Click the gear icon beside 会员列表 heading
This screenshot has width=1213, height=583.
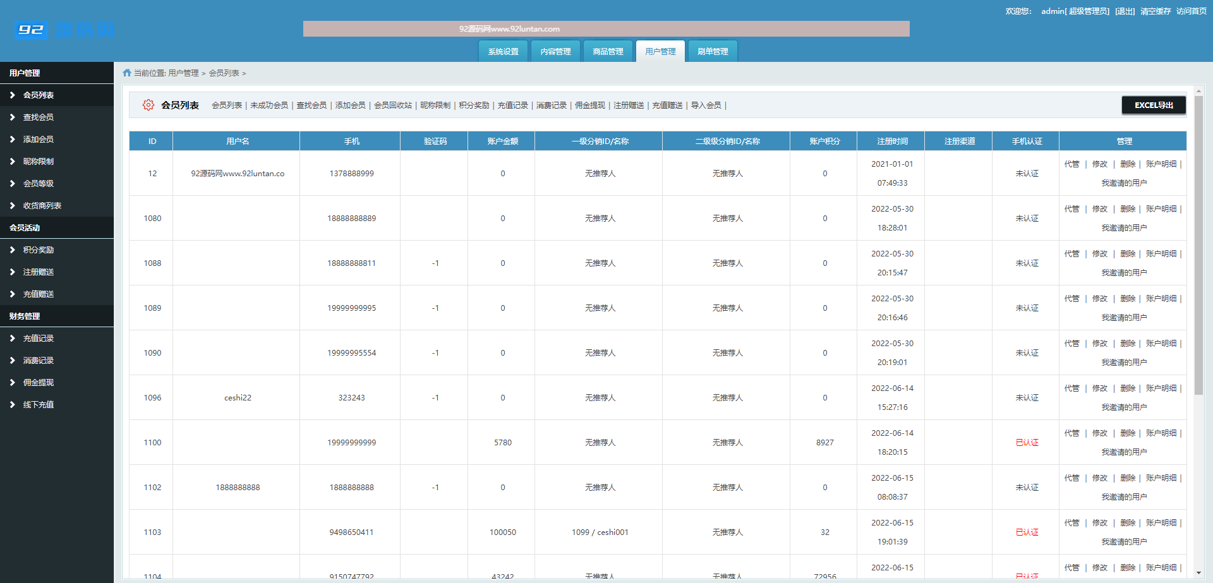click(x=148, y=105)
